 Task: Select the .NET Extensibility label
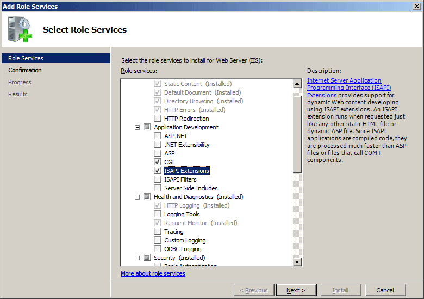coord(187,145)
